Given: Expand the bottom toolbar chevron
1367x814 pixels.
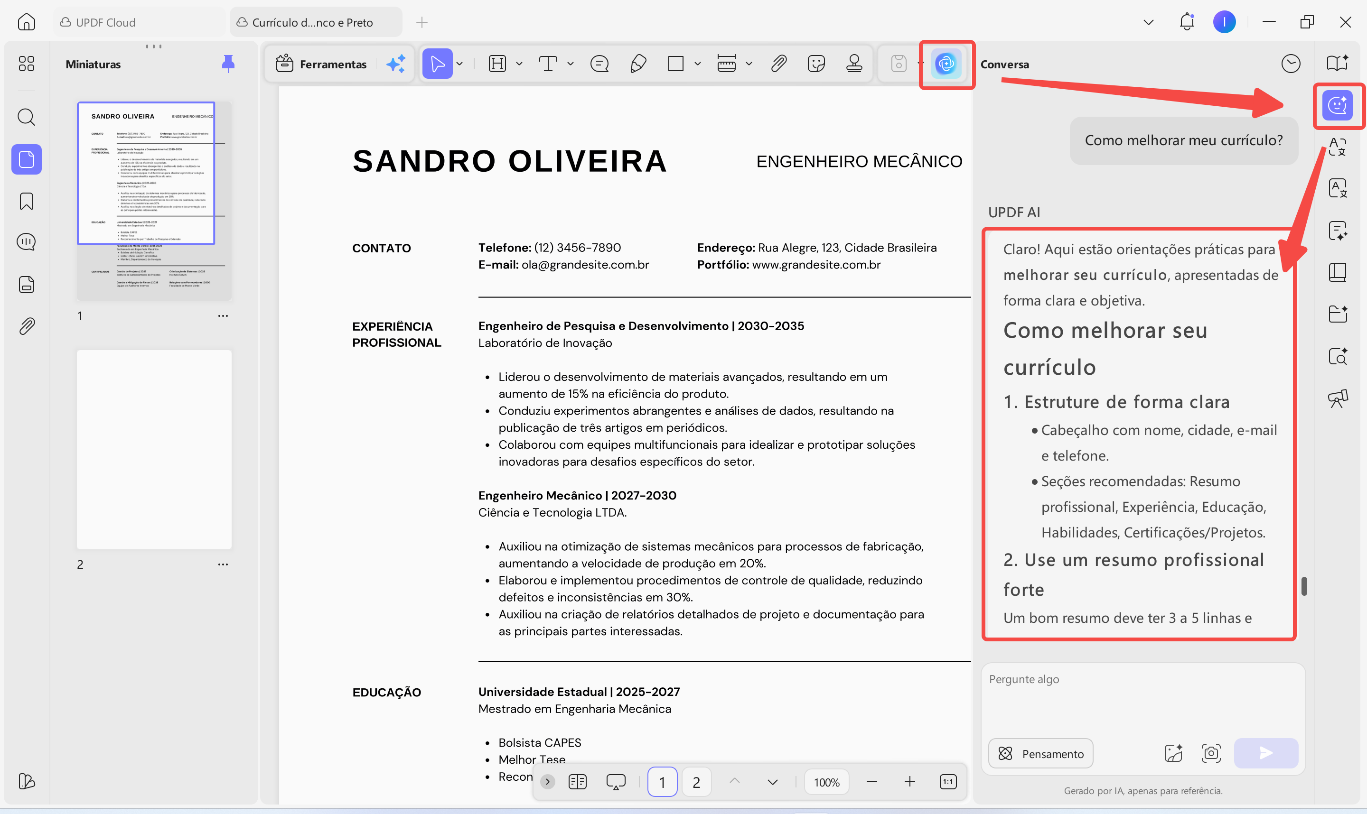Looking at the screenshot, I should tap(547, 782).
